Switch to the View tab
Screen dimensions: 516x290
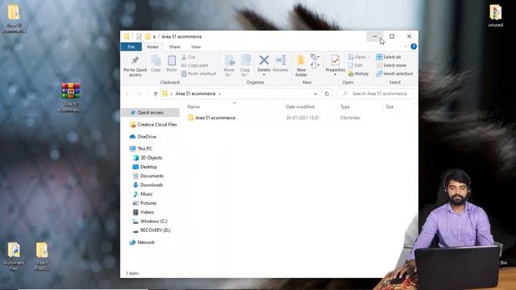(x=196, y=47)
